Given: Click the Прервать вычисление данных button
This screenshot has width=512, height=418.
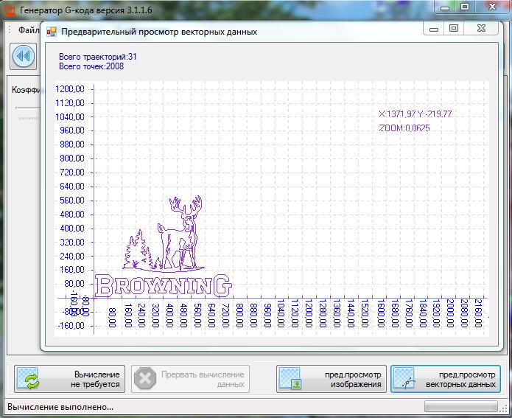Looking at the screenshot, I should coord(190,379).
